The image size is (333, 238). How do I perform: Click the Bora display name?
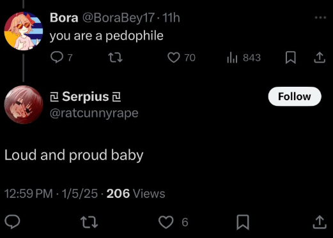coord(64,17)
